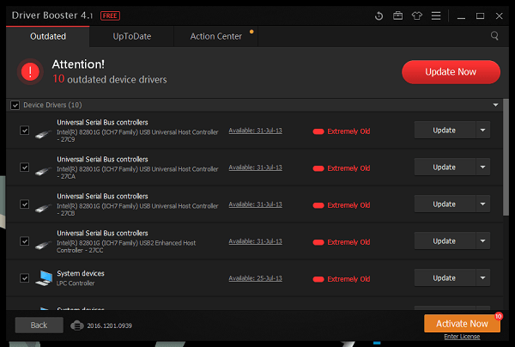Viewport: 515px width, 347px height.
Task: Click the orange Action Center notification dot
Action: (251, 32)
